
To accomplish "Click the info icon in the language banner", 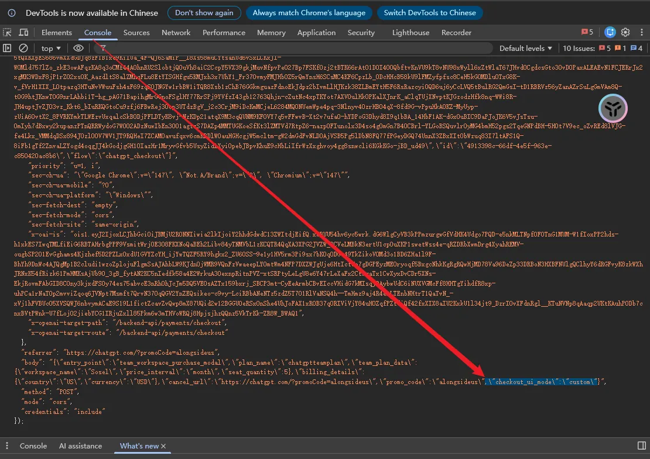I will point(12,13).
